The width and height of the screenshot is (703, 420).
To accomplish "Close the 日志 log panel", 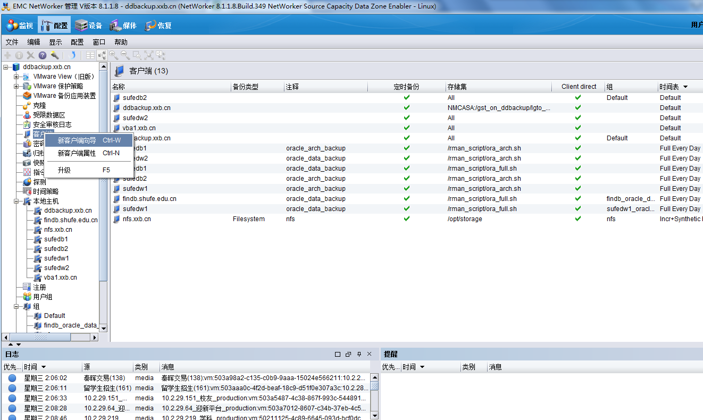I will [x=370, y=354].
